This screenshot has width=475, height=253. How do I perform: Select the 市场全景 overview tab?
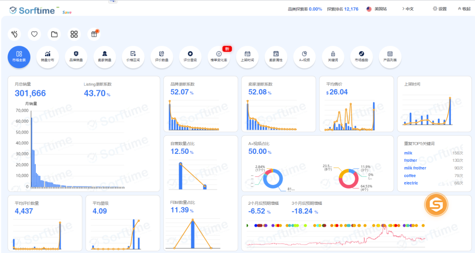19,57
